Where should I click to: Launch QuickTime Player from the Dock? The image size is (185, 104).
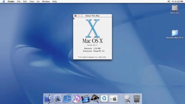[104, 99]
